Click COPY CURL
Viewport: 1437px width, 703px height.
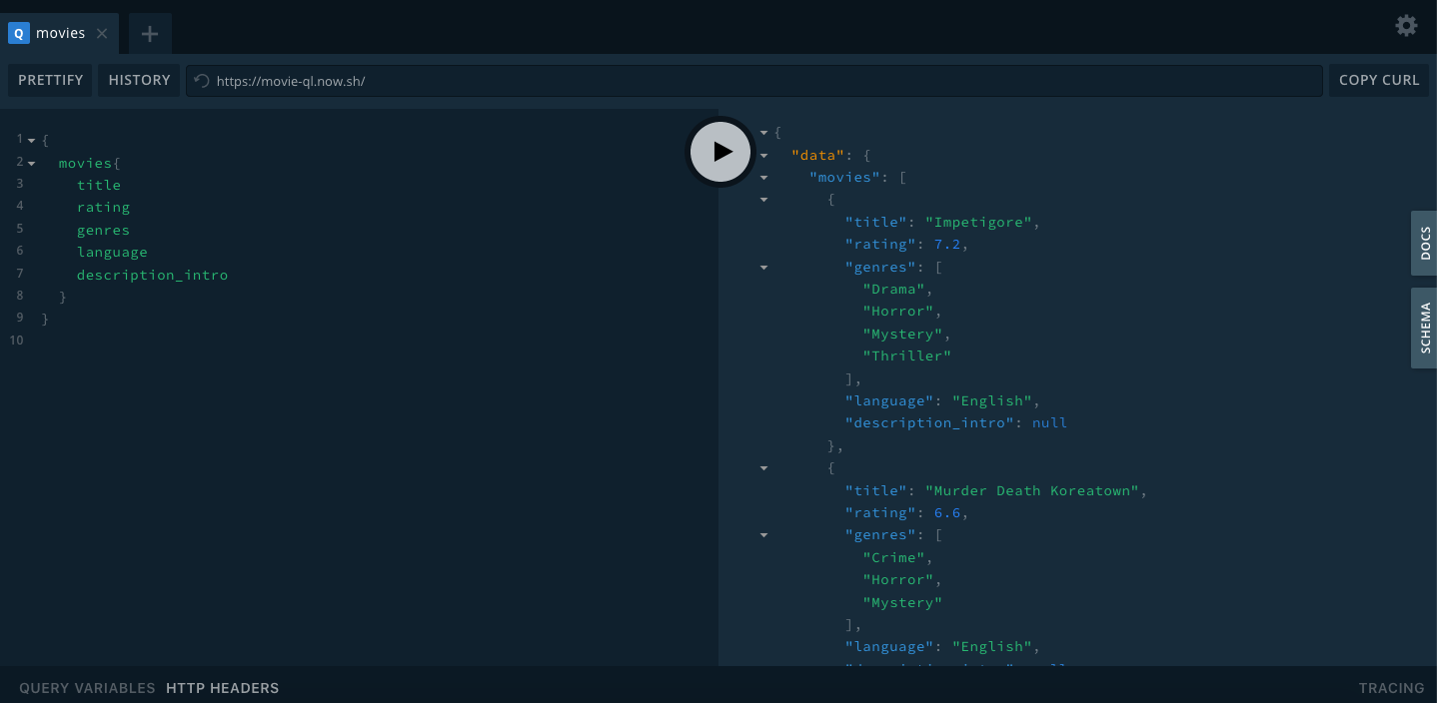pyautogui.click(x=1378, y=80)
